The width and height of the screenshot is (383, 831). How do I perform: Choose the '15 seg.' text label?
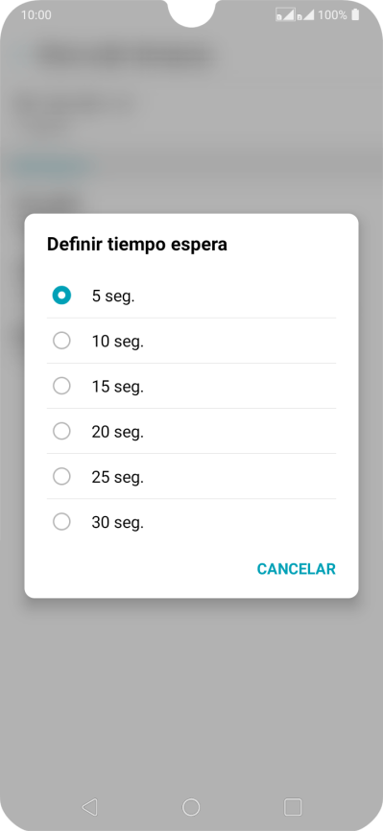coord(118,387)
